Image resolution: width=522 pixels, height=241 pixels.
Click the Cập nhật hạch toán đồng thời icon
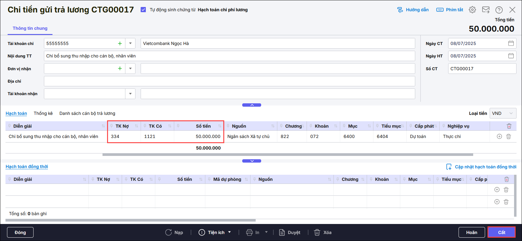[x=449, y=167]
